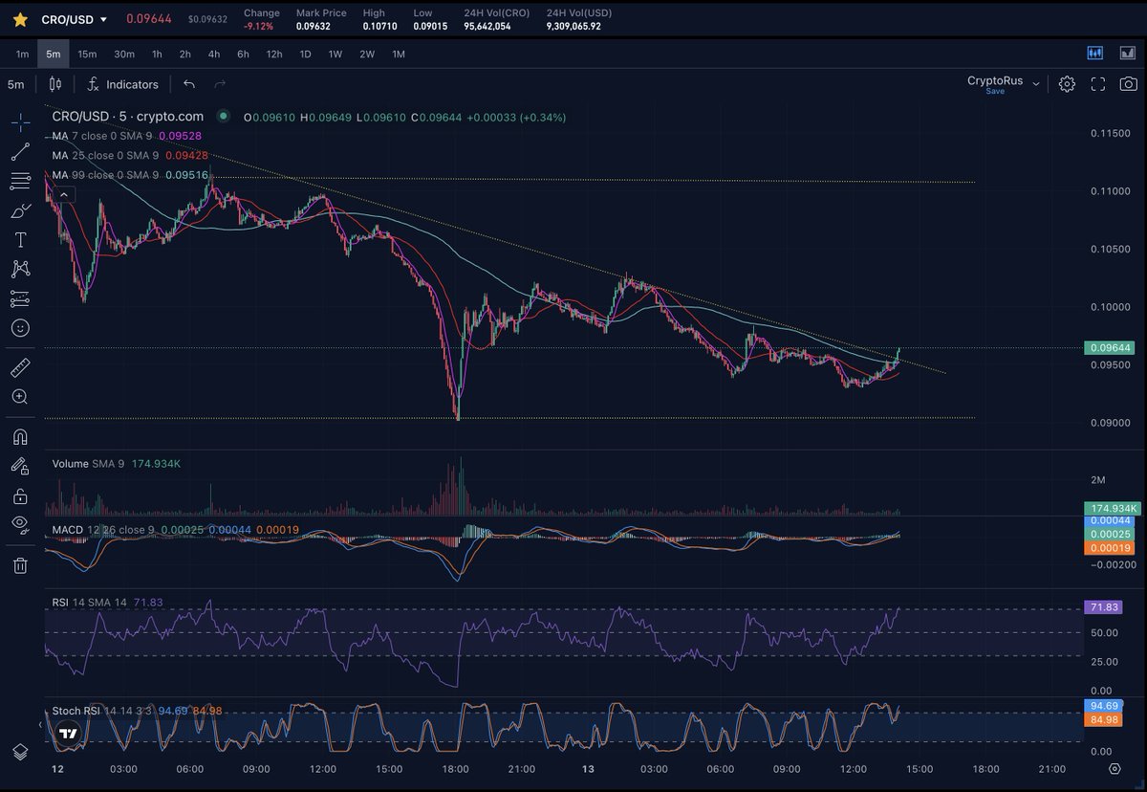Viewport: 1147px width, 792px height.
Task: Click the volume value label 174.934K
Action: (1113, 507)
